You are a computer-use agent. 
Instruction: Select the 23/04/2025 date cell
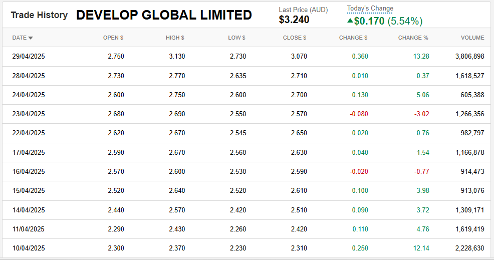pos(29,114)
